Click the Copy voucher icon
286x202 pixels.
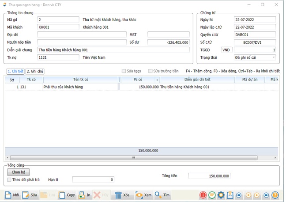(x=62, y=195)
